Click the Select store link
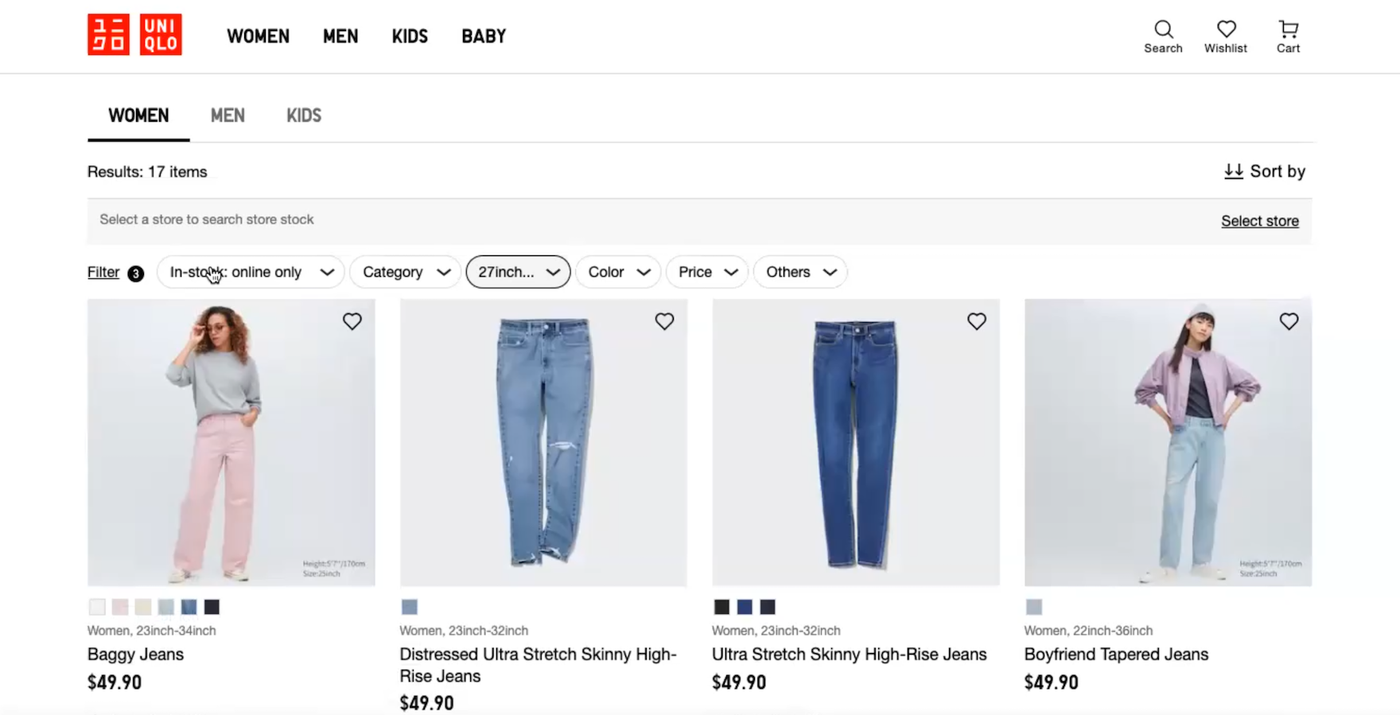Screen dimensions: 1400x715 pos(1259,221)
